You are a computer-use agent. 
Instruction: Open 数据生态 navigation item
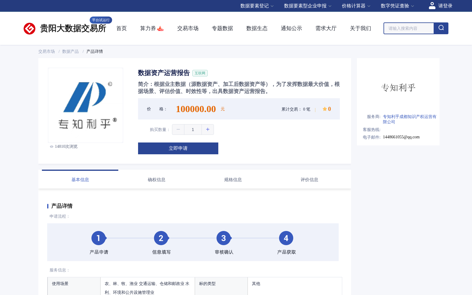click(257, 28)
